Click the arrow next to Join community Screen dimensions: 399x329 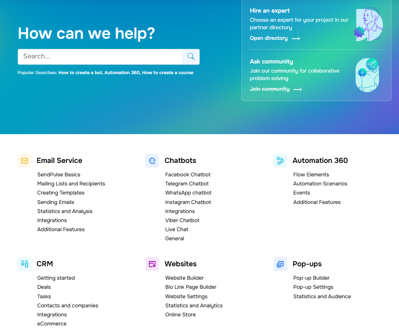coord(298,90)
